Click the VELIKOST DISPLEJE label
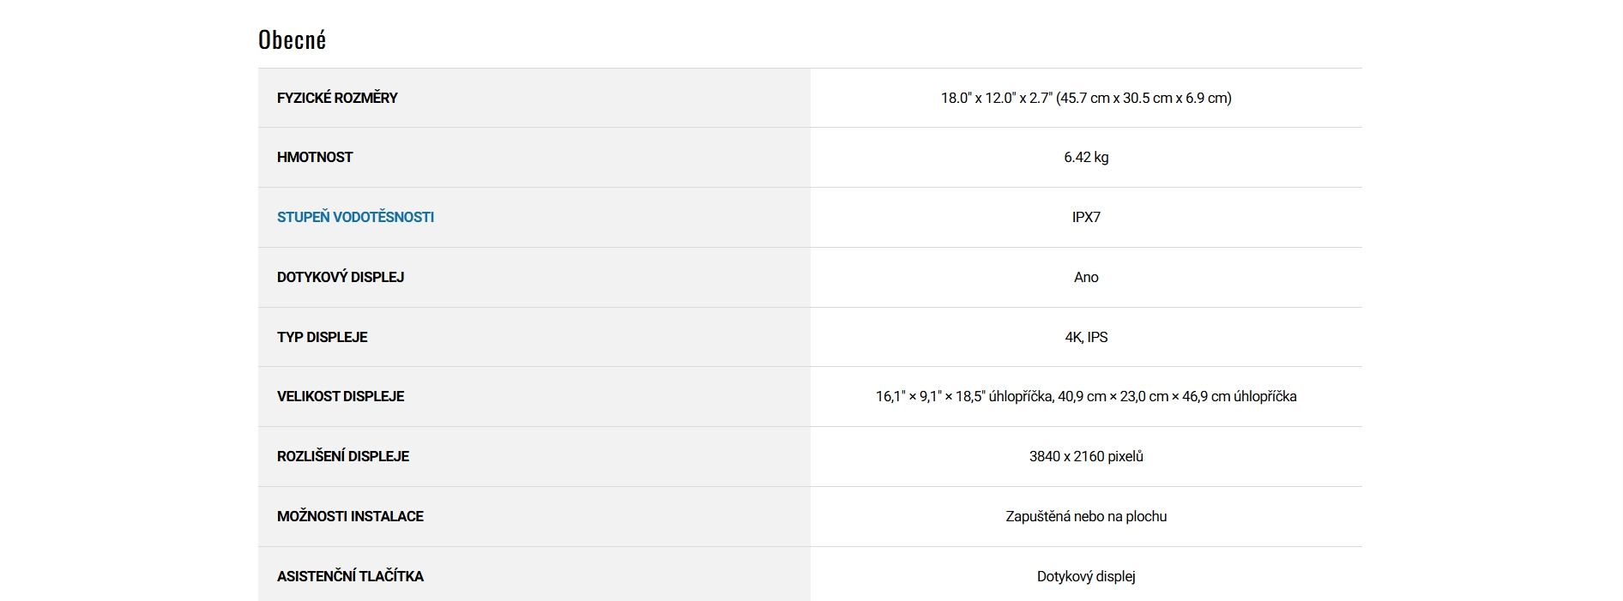 point(341,397)
